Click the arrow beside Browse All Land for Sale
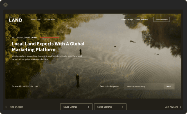 pos(37,86)
